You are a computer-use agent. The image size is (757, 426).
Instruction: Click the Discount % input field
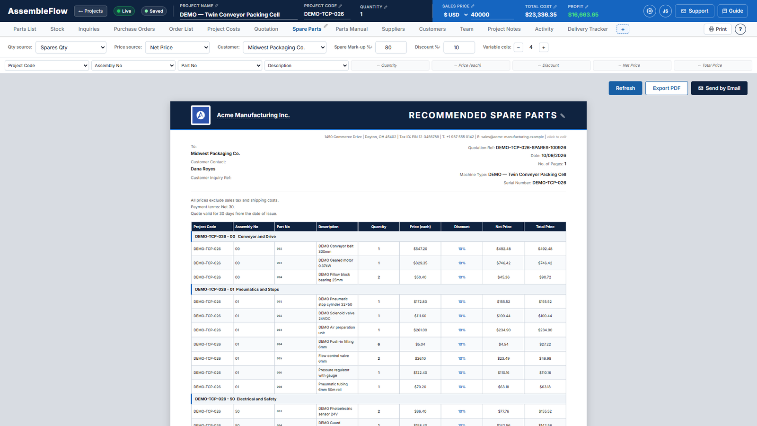click(x=459, y=47)
